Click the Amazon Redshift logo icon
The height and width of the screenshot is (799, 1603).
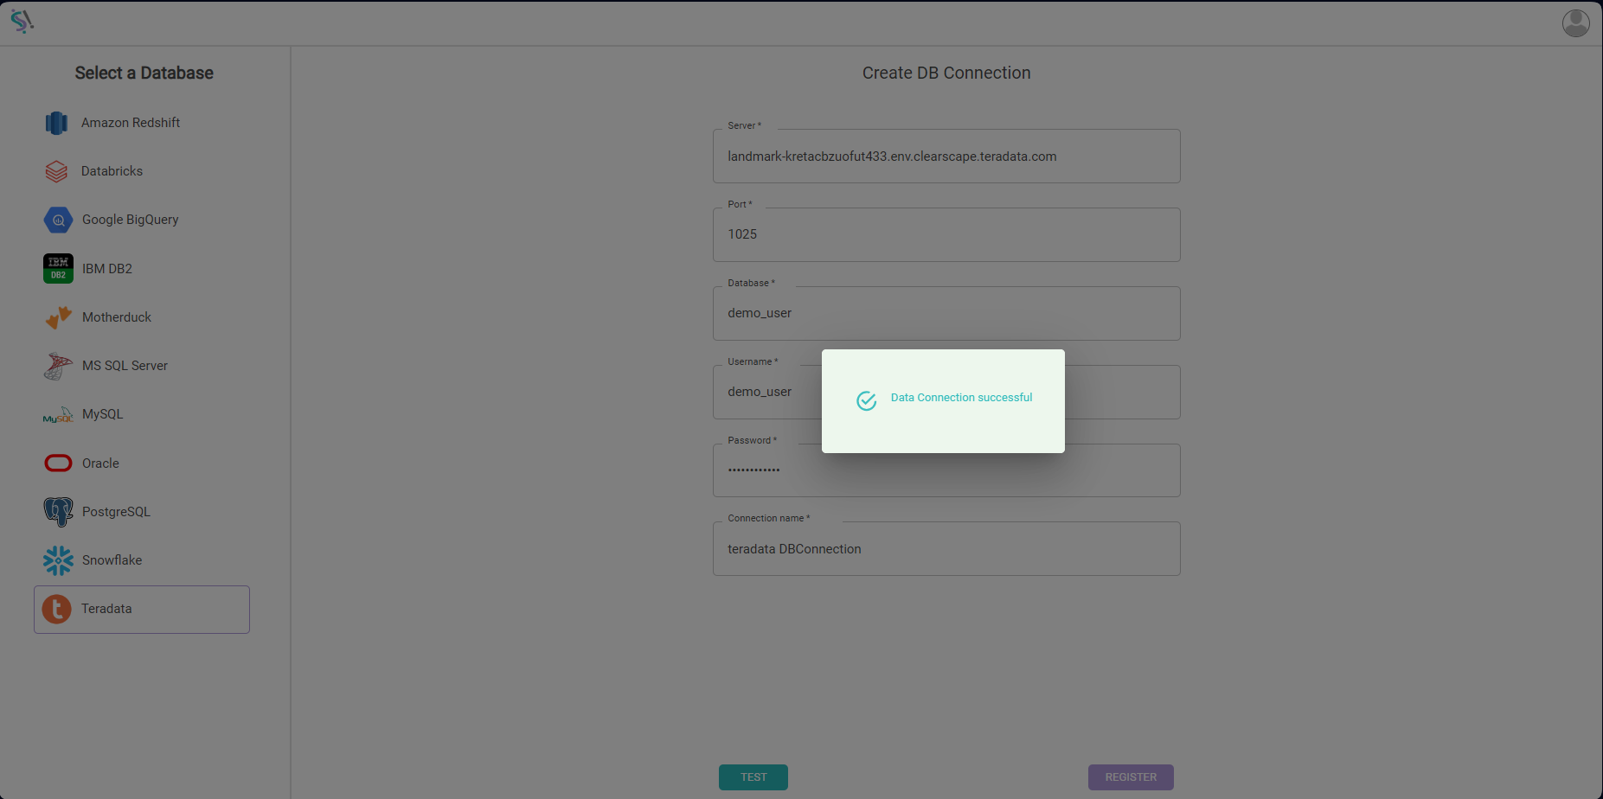[x=56, y=123]
